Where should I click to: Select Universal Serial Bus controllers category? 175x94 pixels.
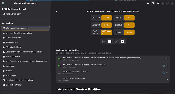click(x=25, y=33)
